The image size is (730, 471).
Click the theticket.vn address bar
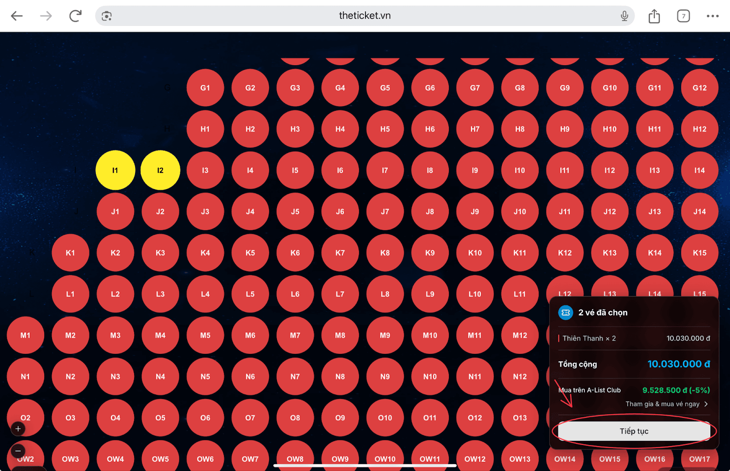pos(364,16)
